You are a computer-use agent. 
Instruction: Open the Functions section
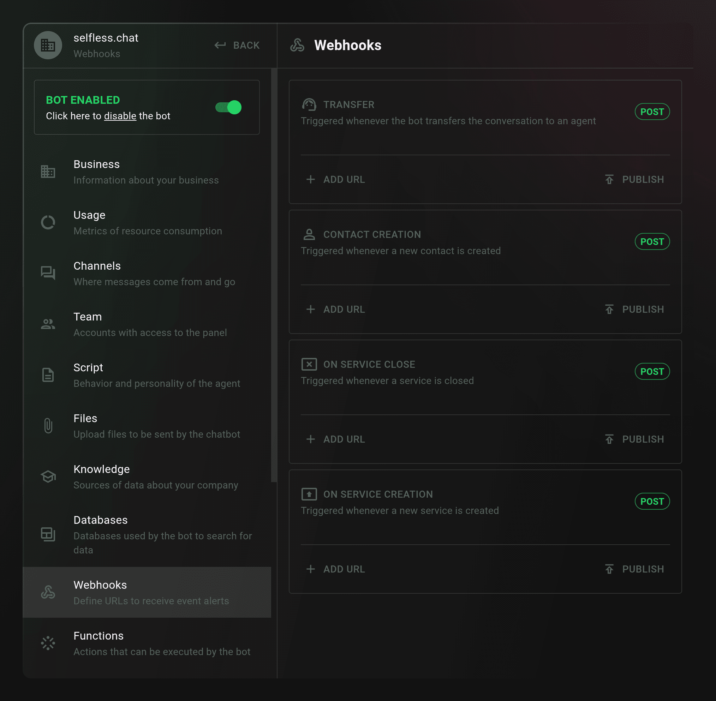pos(147,643)
